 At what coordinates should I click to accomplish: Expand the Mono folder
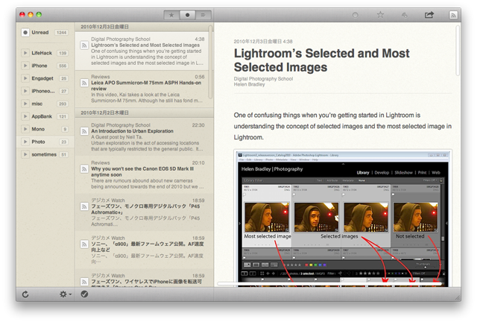tap(25, 129)
